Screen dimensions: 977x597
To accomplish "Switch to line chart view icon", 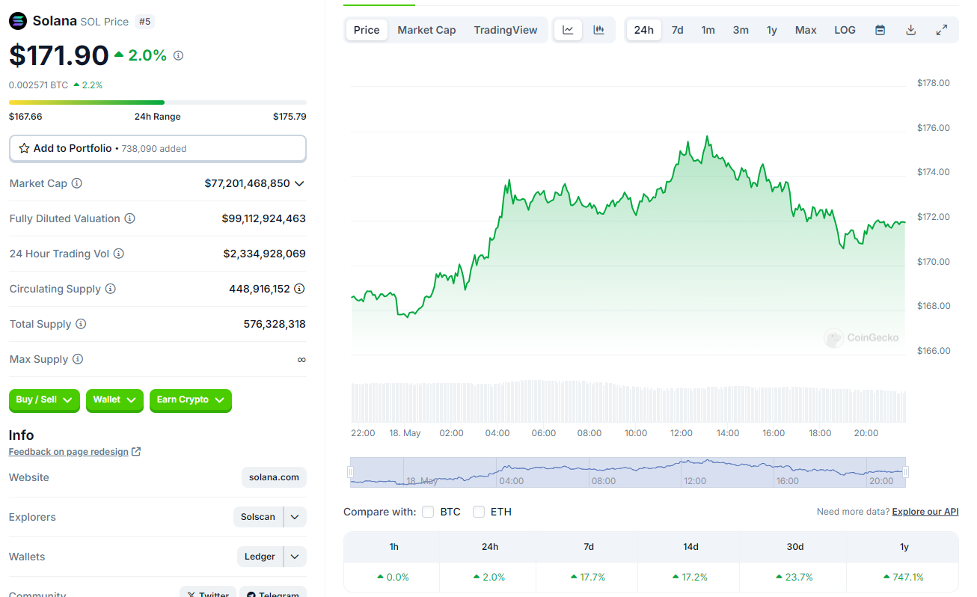I will pos(568,30).
